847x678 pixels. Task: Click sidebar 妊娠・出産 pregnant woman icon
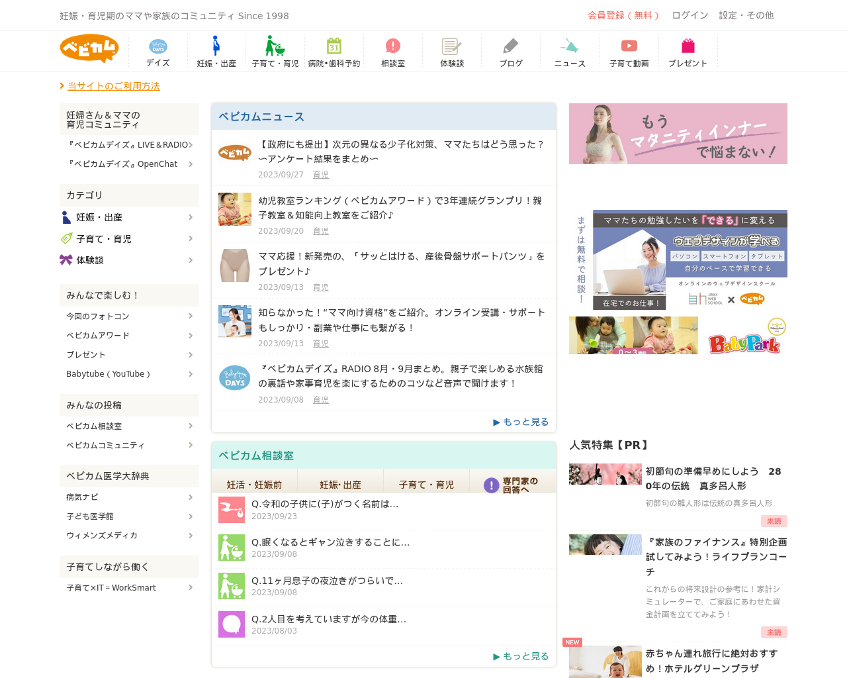coord(66,217)
